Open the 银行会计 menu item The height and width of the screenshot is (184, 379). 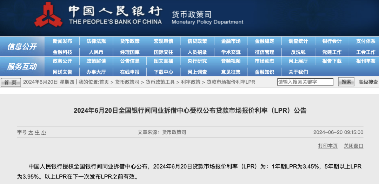point(332,41)
